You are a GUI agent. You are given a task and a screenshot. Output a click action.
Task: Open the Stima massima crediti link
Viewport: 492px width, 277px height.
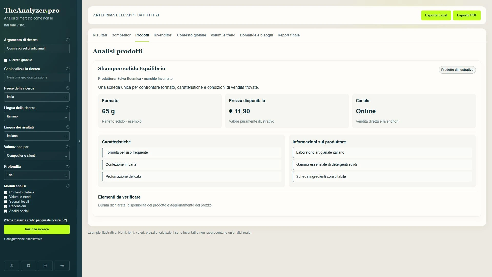coord(36,220)
